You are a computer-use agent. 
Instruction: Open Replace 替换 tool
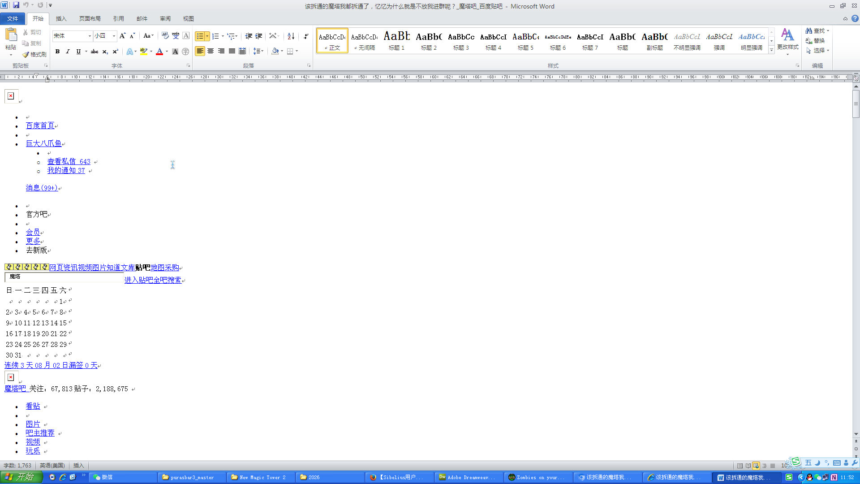(x=815, y=41)
